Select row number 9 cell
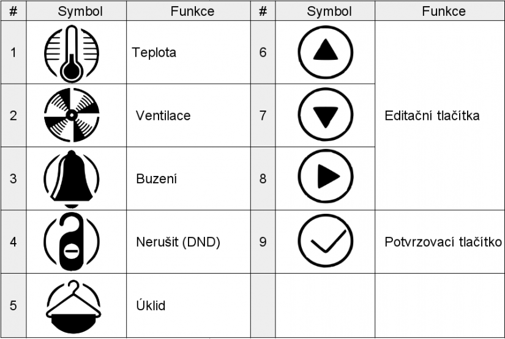This screenshot has width=505, height=339. point(263,242)
